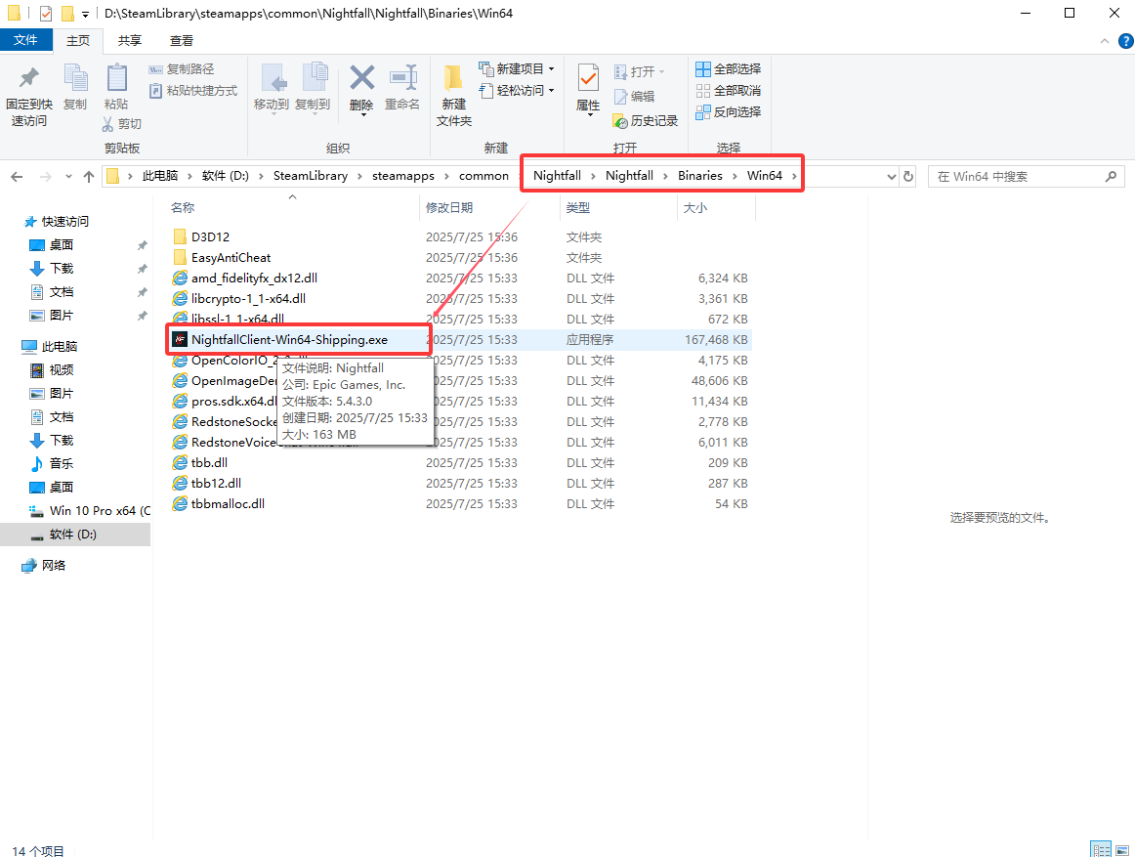The height and width of the screenshot is (857, 1135).
Task: Select the tbb12.dll file
Action: click(x=216, y=483)
